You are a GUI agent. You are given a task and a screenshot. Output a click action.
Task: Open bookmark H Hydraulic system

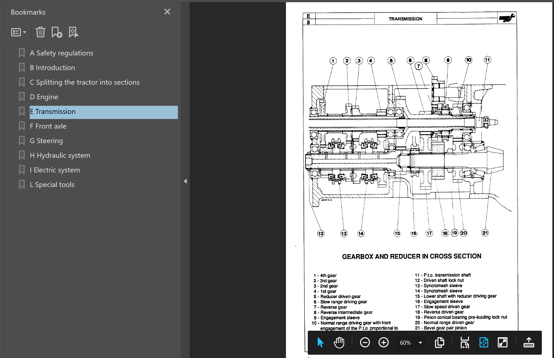(60, 155)
